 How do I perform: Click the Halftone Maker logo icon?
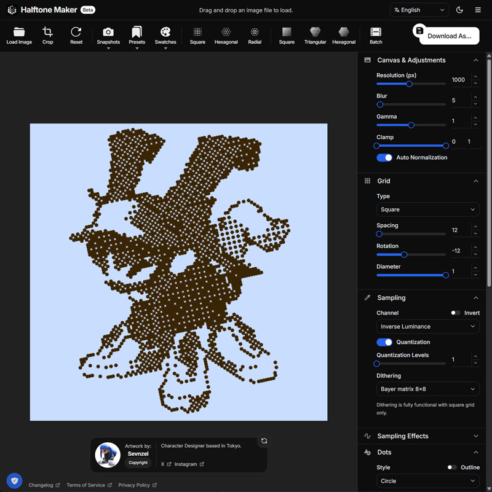point(12,10)
